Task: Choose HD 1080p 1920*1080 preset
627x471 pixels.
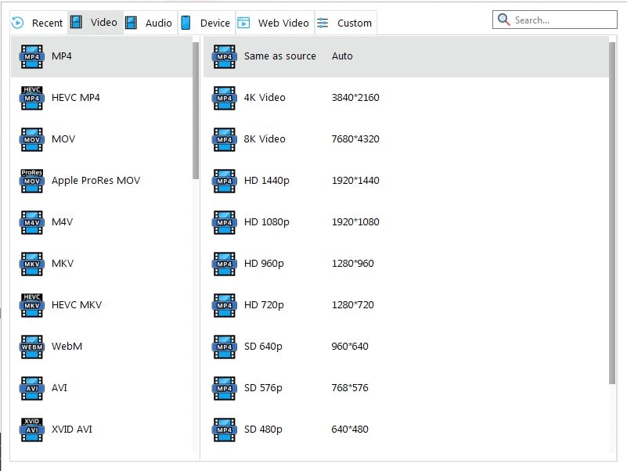Action: coord(312,222)
